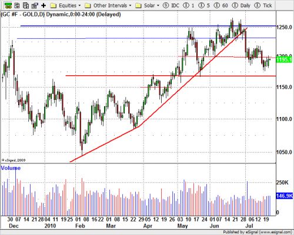Open the Equities folder dropdown
294x235 pixels.
click(x=66, y=5)
